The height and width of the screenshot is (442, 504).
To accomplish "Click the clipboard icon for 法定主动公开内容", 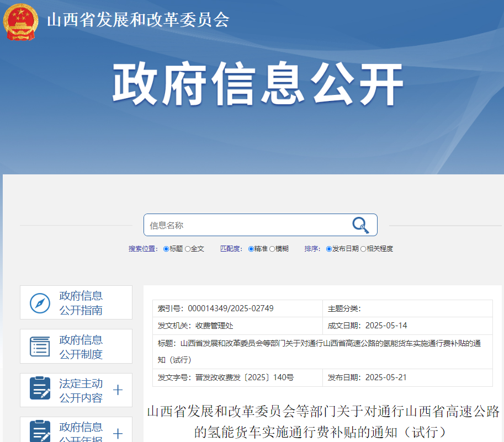I will (40, 390).
